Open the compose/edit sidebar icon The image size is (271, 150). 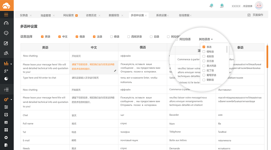(x=6, y=43)
